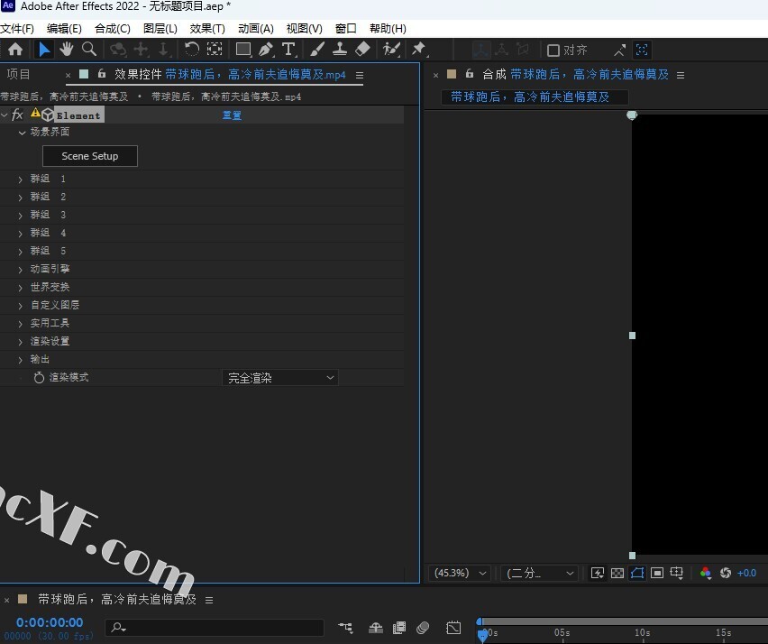
Task: Pick the Horizontal Type tool
Action: pos(288,50)
